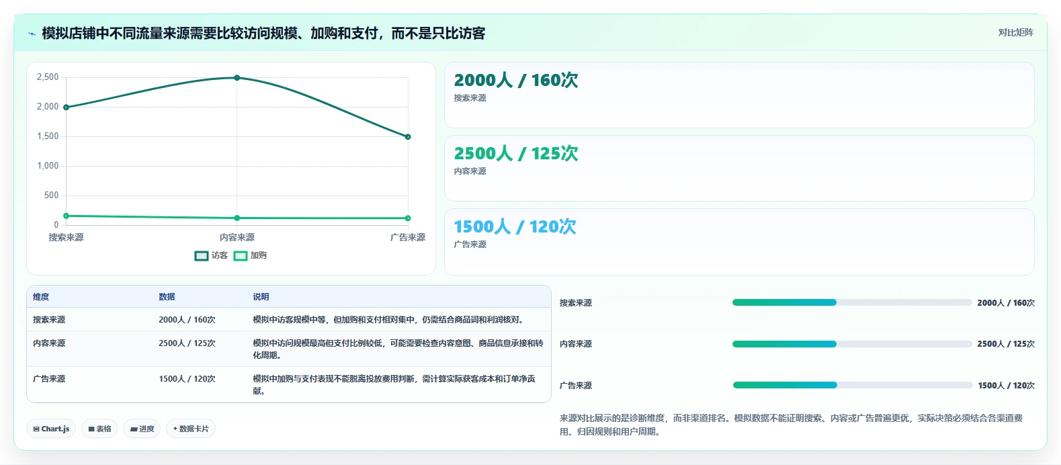Click the 广告来源 cell in the table
The image size is (1061, 465).
49,379
